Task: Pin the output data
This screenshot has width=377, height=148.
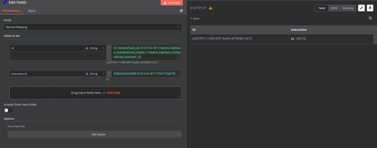Action: (370, 8)
